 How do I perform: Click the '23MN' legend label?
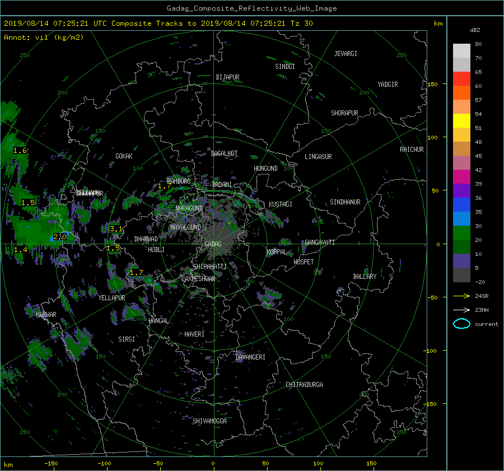[482, 310]
